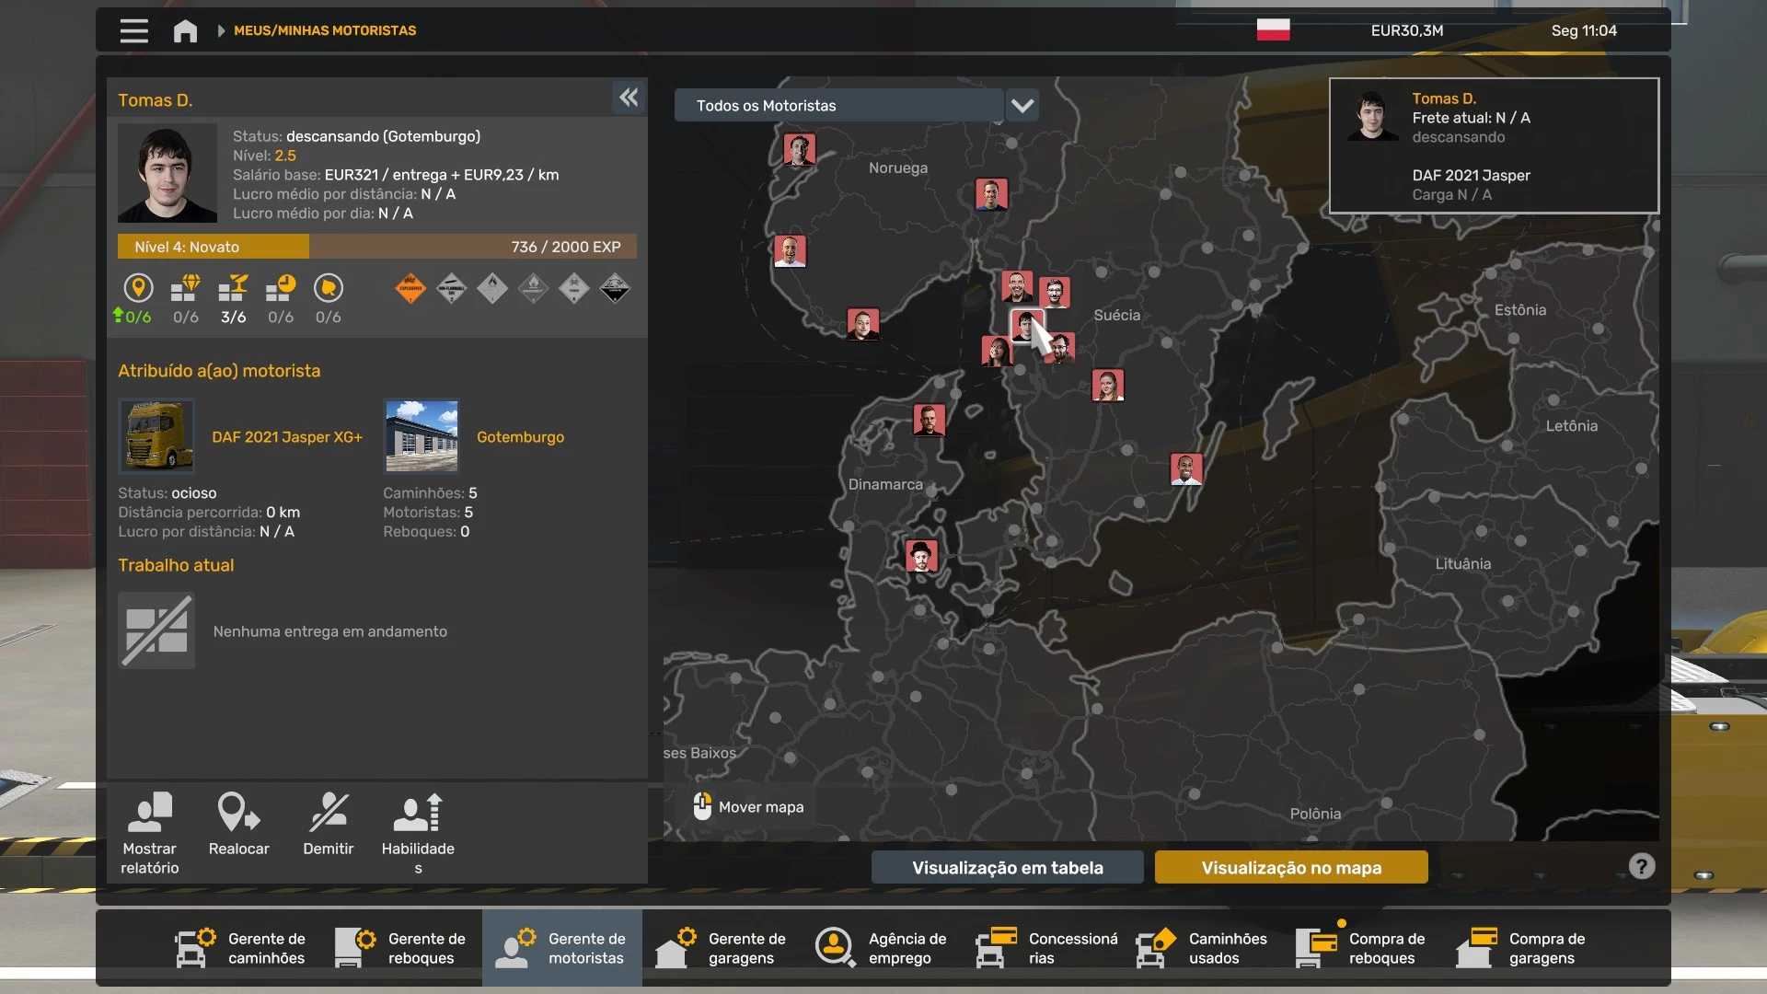
Task: Select driver portrait near Dinamarca label
Action: click(929, 420)
